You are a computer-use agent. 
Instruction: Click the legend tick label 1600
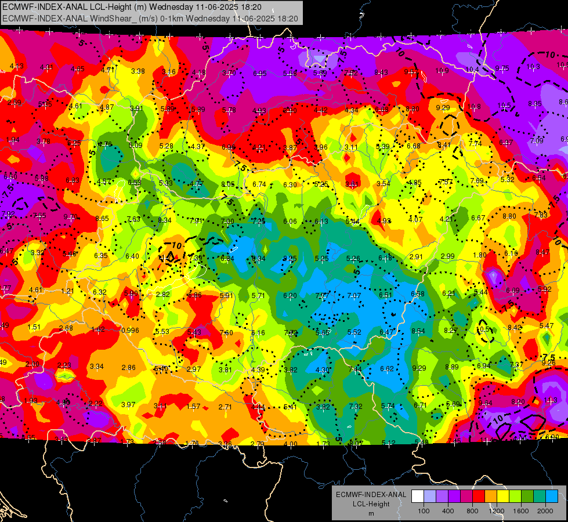click(x=521, y=511)
